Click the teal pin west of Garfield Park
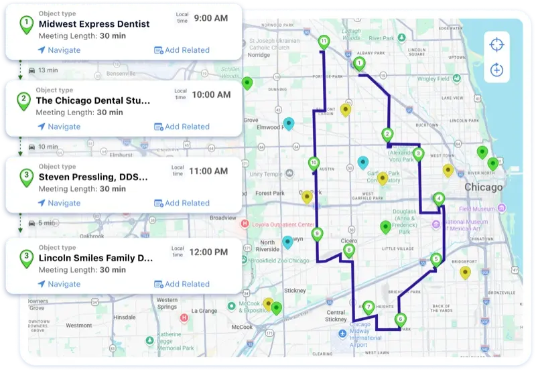Screen dimensions: 536x371 click(362, 163)
